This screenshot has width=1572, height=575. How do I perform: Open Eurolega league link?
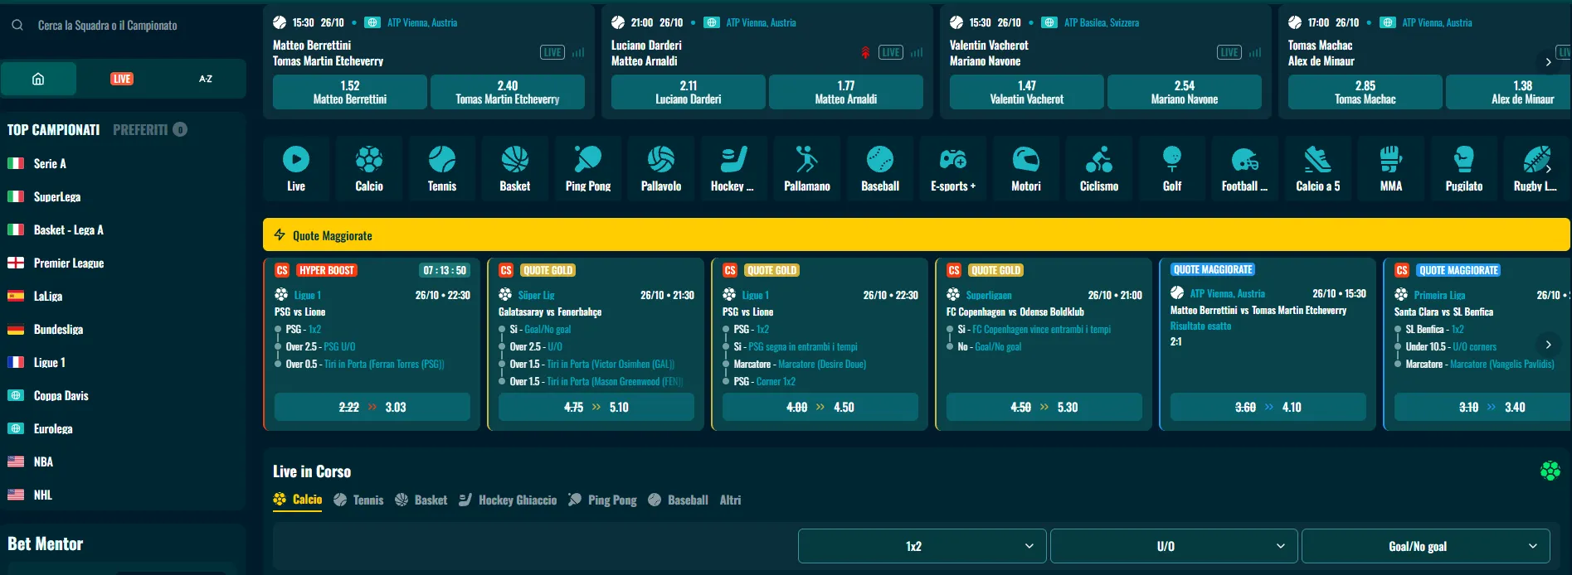coord(53,429)
